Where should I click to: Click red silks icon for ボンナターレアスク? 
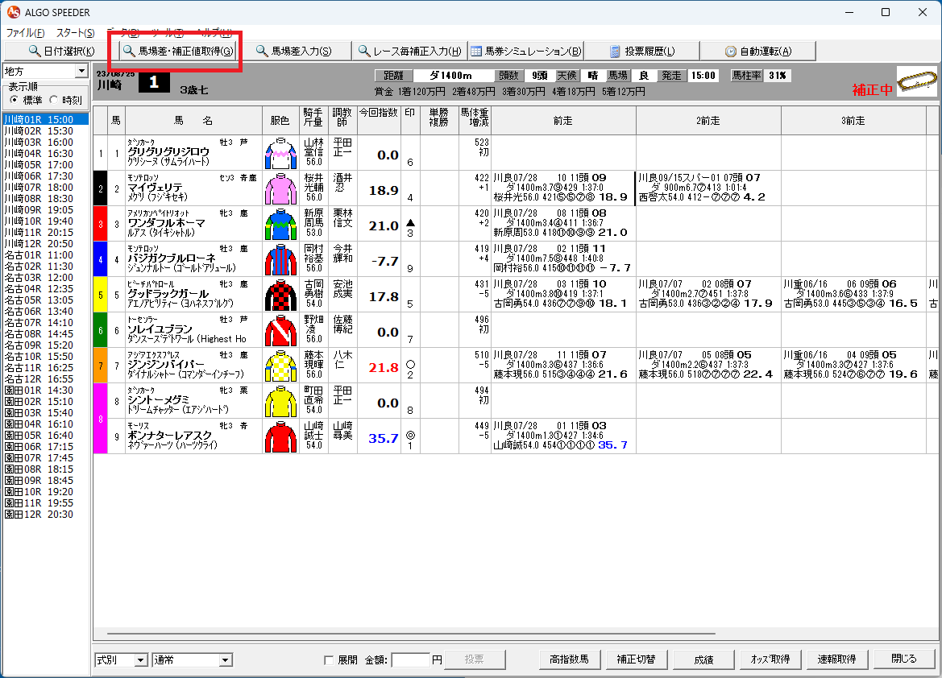(x=280, y=437)
